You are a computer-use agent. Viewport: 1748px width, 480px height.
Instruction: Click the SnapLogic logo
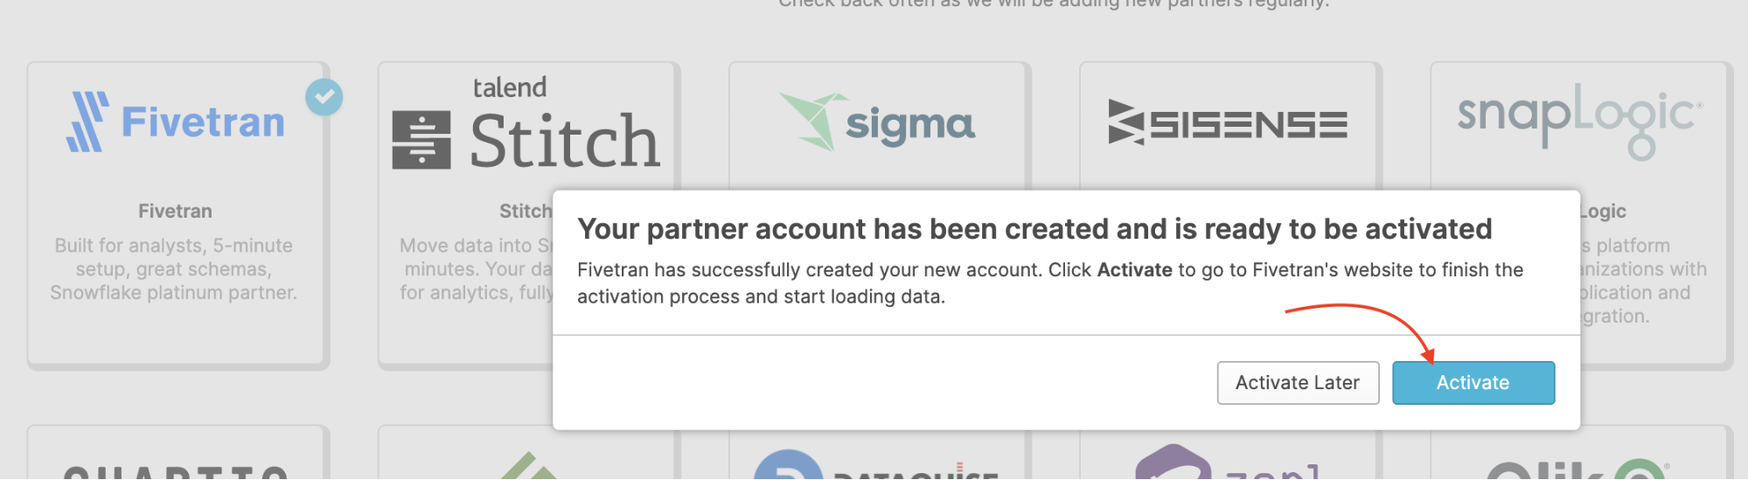[x=1578, y=119]
